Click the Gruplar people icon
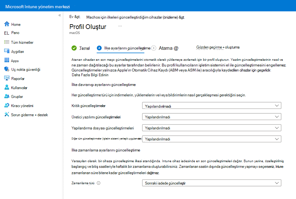Viewport: 296px width, 199px height. click(7, 96)
